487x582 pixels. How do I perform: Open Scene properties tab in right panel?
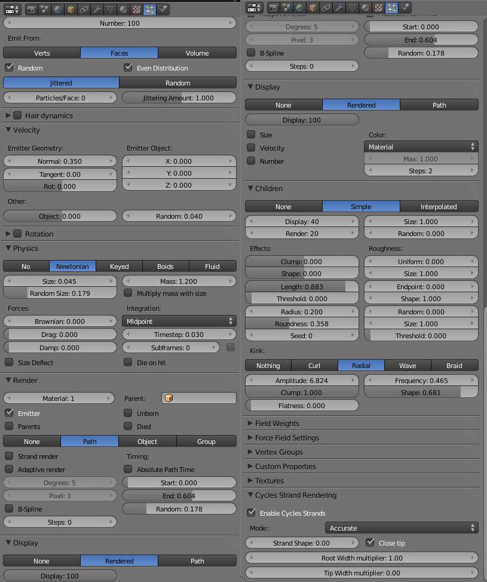click(x=287, y=7)
